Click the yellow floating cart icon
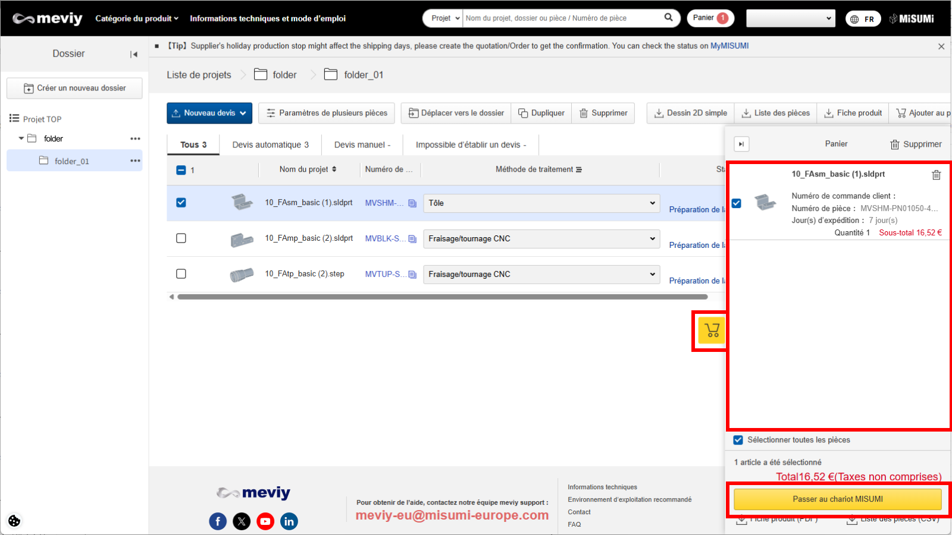Screen dimensions: 952x535 [712, 331]
